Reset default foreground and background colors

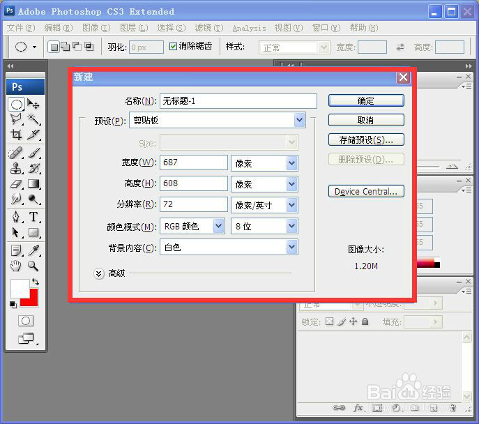13,304
